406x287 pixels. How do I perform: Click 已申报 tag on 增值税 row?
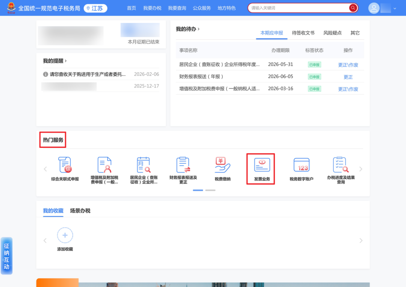(314, 89)
